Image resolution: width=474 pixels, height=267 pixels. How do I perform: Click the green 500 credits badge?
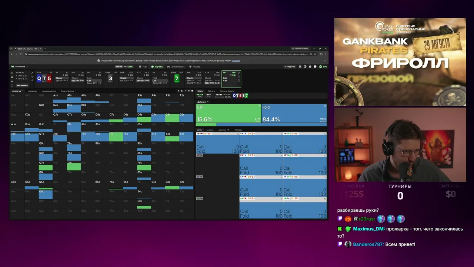[323, 67]
